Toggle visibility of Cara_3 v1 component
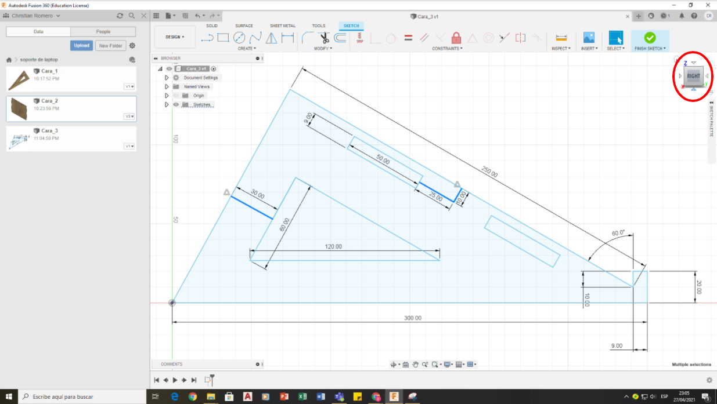Image resolution: width=717 pixels, height=404 pixels. 169,68
